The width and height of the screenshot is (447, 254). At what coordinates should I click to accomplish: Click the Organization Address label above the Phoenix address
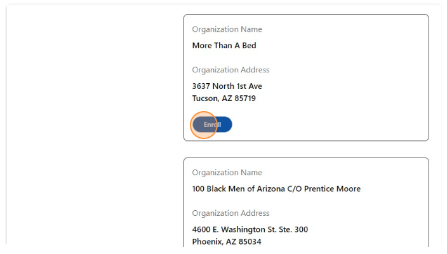point(230,213)
